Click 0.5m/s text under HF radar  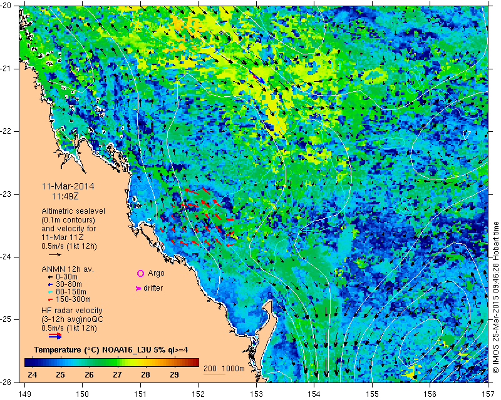tap(69, 328)
